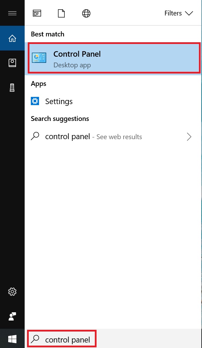Click the Search suggestions section heading
This screenshot has height=348, width=202.
coord(60,119)
